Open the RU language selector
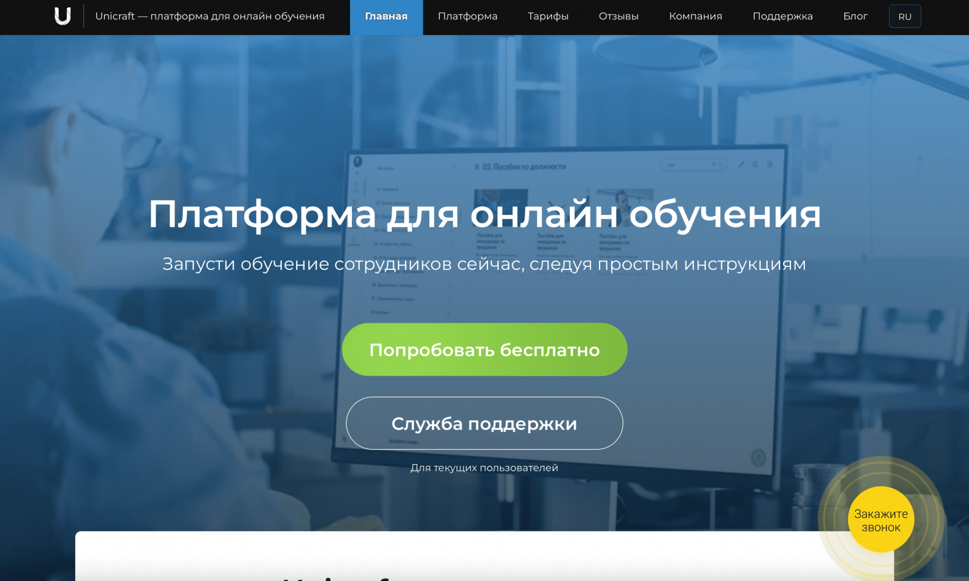This screenshot has height=581, width=969. [x=905, y=17]
